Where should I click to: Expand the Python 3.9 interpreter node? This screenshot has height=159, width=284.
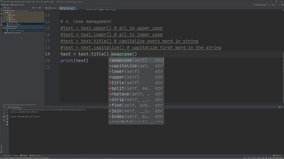pos(5,30)
